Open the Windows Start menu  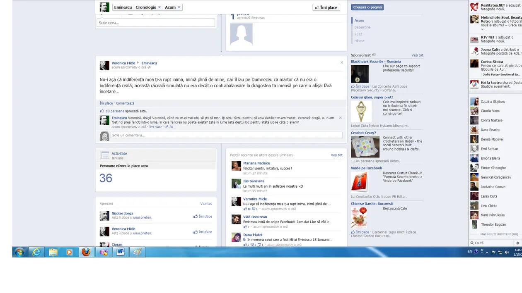[x=19, y=252]
